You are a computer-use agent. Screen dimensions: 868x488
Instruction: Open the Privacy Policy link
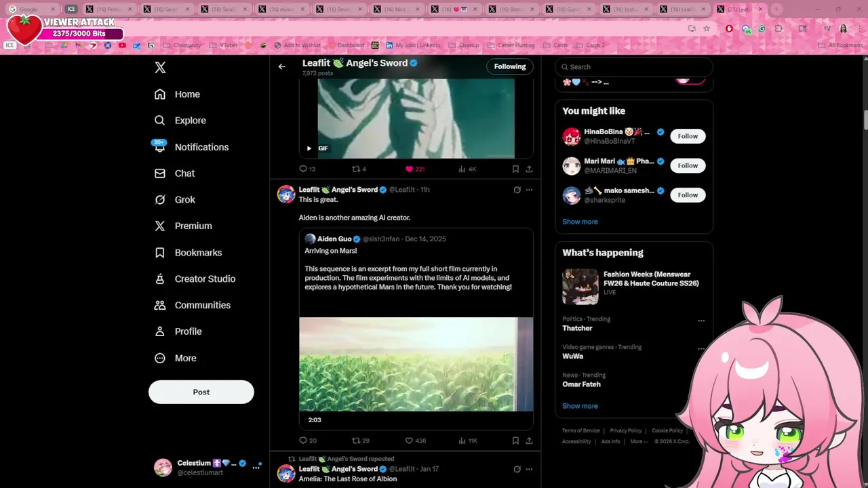pos(625,431)
